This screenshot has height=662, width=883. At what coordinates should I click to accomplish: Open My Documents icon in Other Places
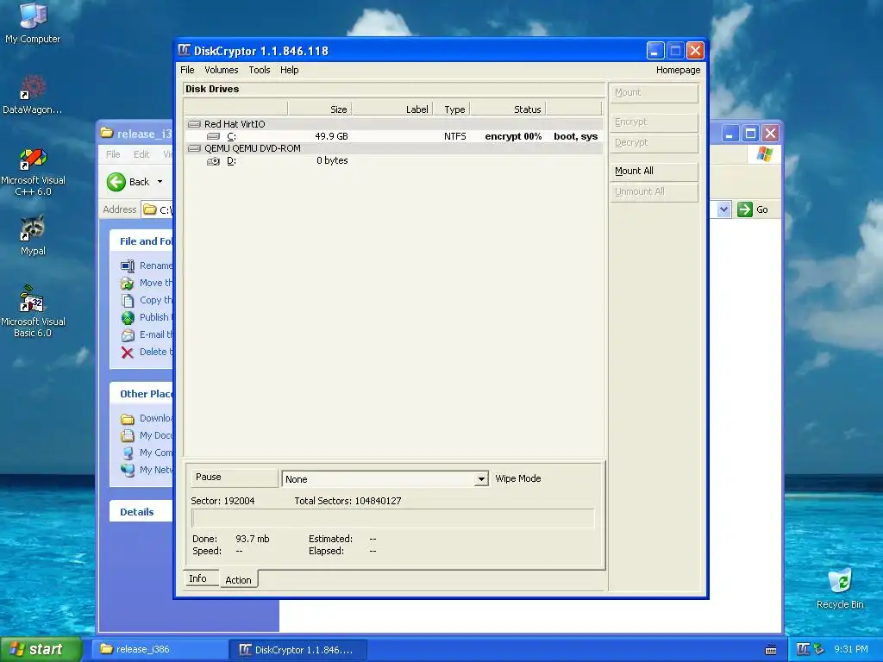click(128, 435)
